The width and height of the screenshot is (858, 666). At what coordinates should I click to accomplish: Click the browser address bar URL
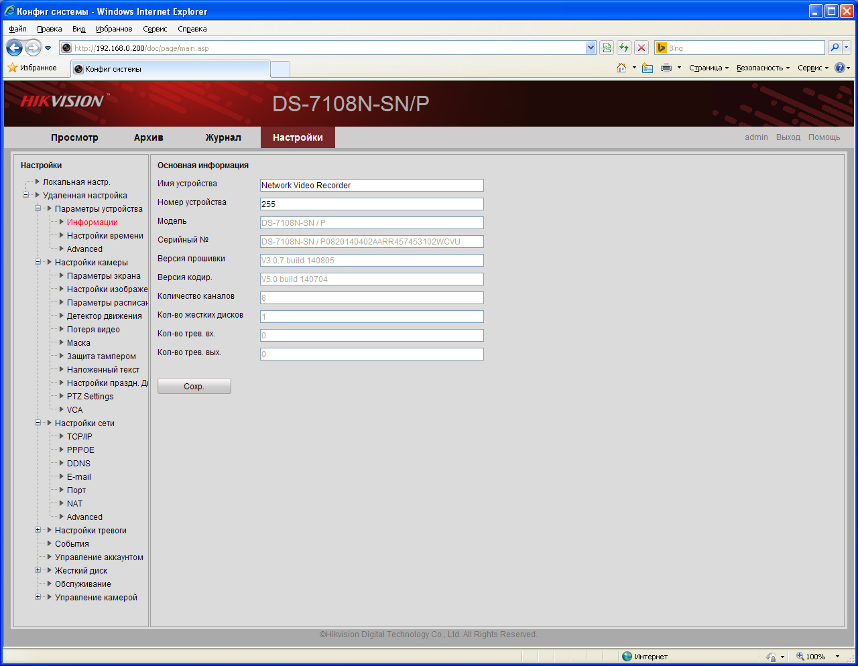pyautogui.click(x=322, y=48)
